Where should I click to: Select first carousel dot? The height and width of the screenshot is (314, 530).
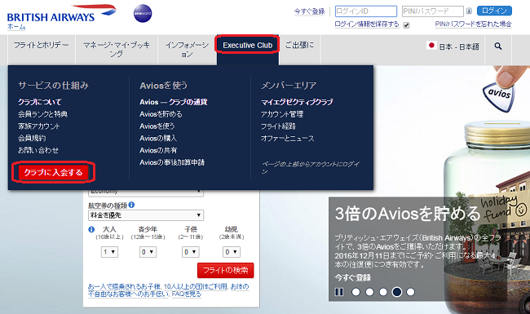coord(356,292)
